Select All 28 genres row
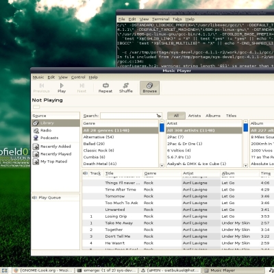The width and height of the screenshot is (274, 274). tap(121, 130)
